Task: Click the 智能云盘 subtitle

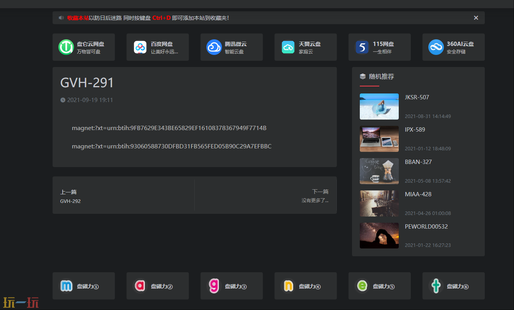Action: pos(234,51)
